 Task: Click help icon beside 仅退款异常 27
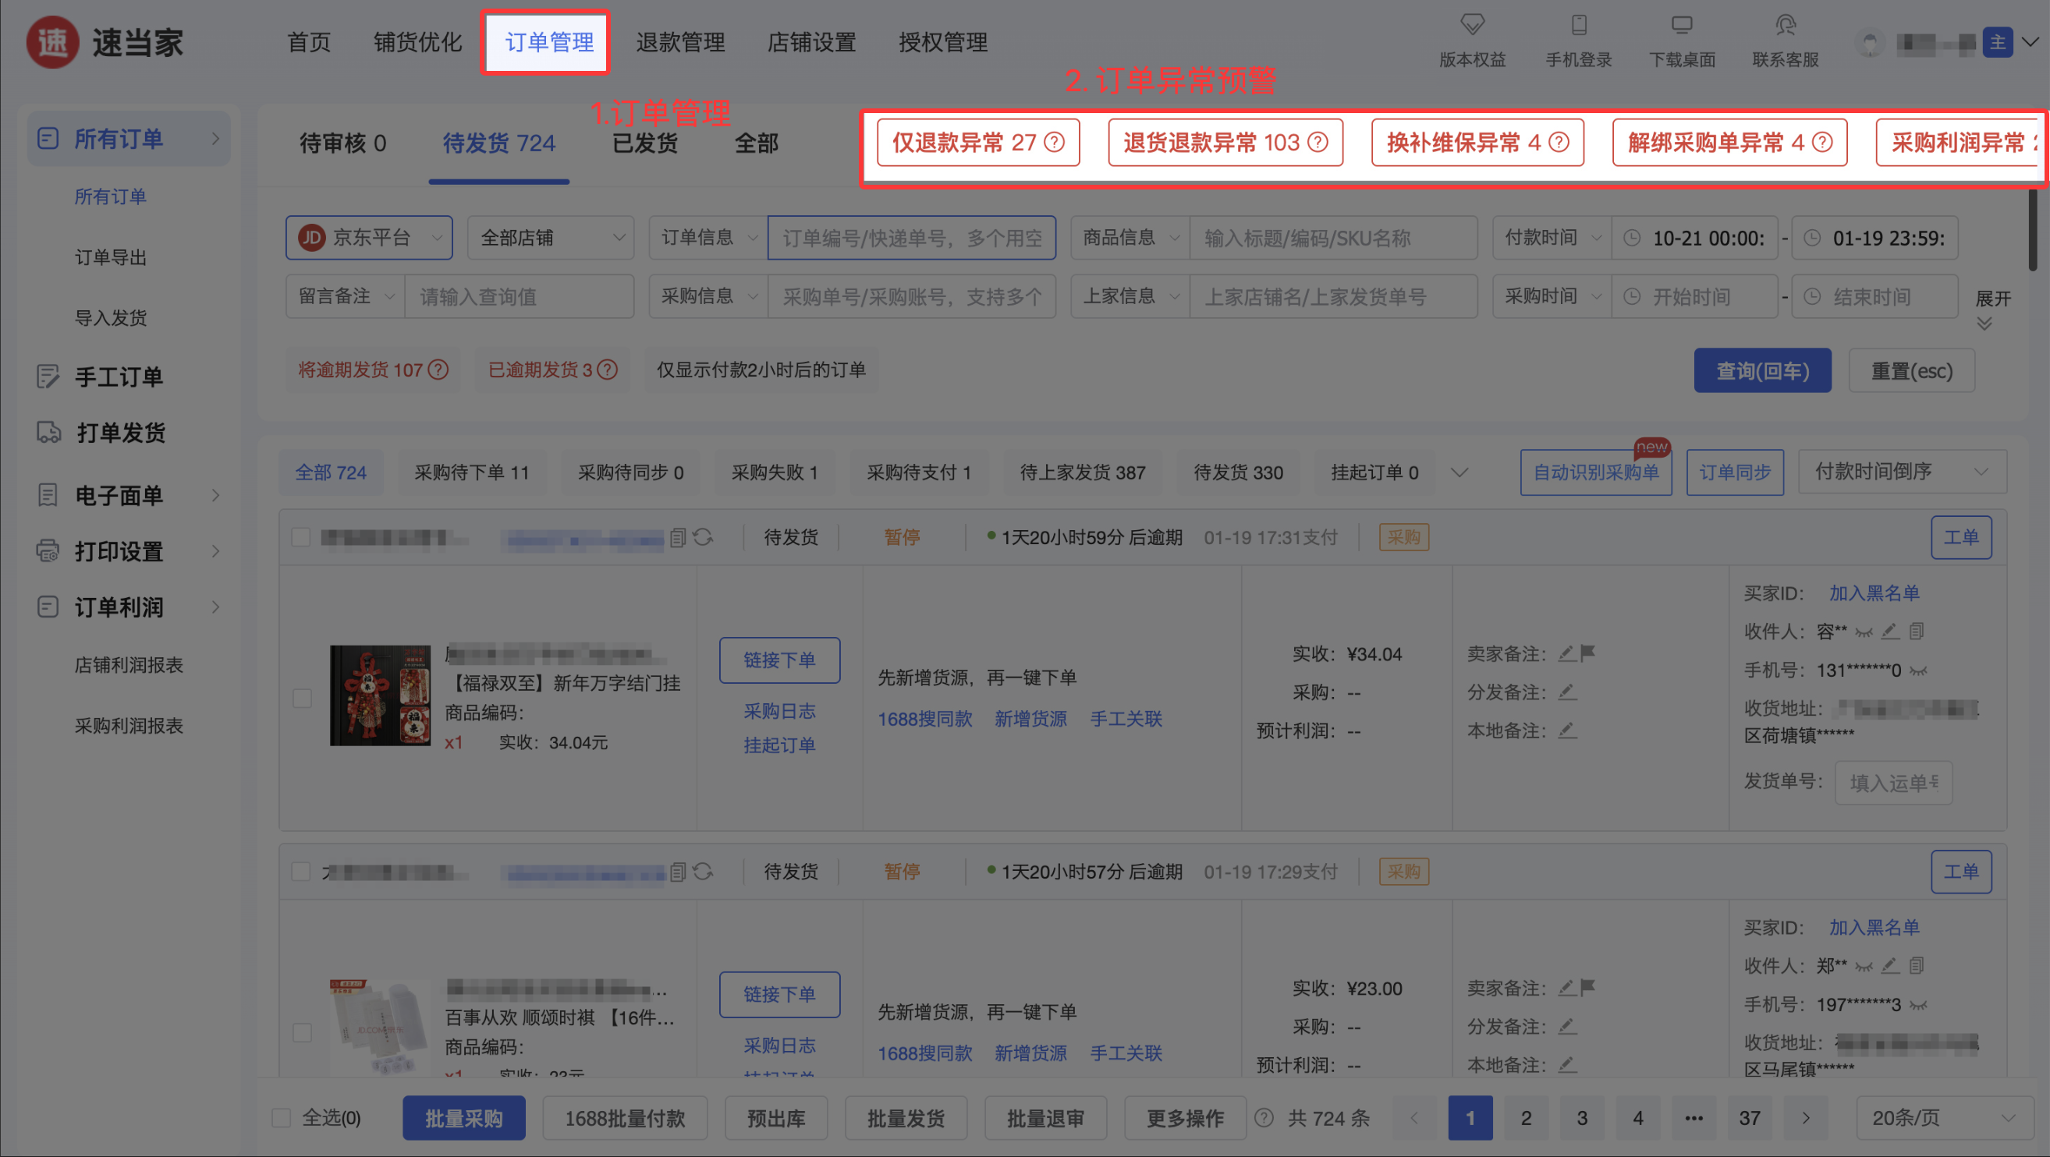1055,143
